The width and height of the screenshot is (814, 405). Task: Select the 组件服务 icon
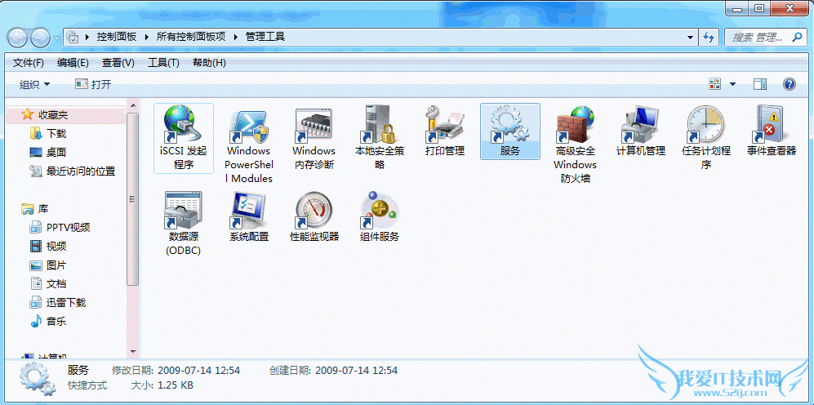tap(380, 211)
